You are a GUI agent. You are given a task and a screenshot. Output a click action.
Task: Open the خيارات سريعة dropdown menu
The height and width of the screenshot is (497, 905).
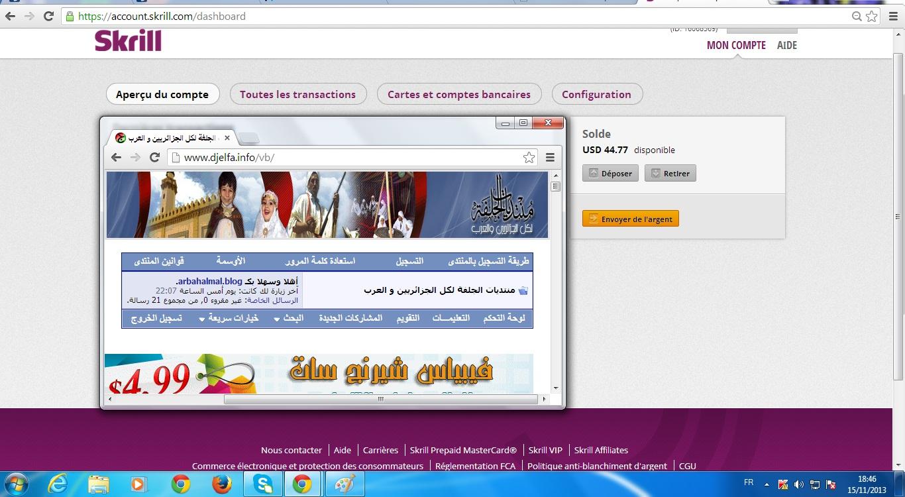229,318
